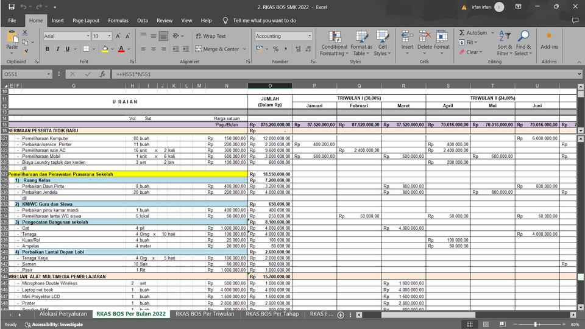
Task: Switch to Alokasi Penyaluran sheet tab
Action: point(63,314)
